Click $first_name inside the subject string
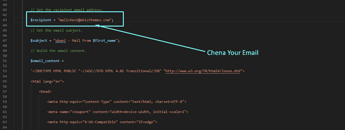 pyautogui.click(x=105, y=41)
